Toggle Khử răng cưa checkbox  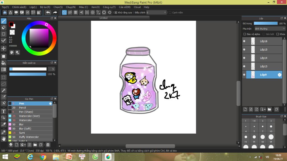tap(116, 13)
